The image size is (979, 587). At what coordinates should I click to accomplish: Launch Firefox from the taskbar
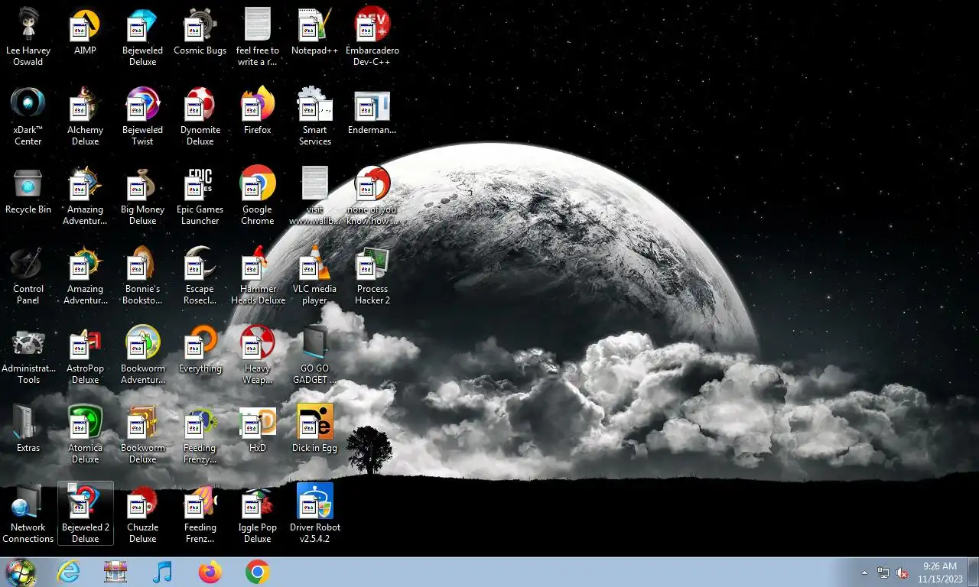click(210, 572)
